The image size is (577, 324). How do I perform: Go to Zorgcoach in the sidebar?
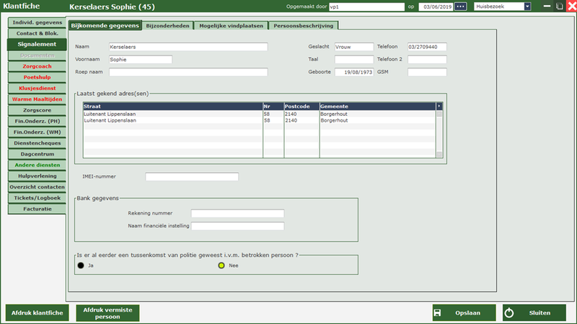click(x=38, y=66)
